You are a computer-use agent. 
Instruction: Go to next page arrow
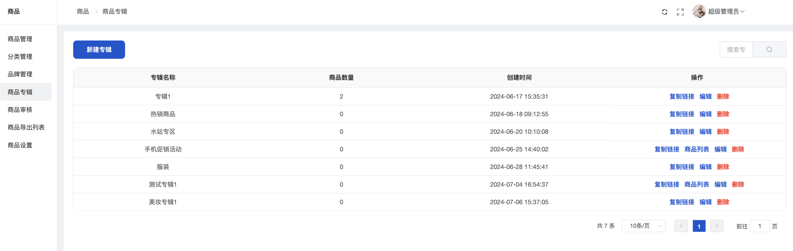(716, 226)
